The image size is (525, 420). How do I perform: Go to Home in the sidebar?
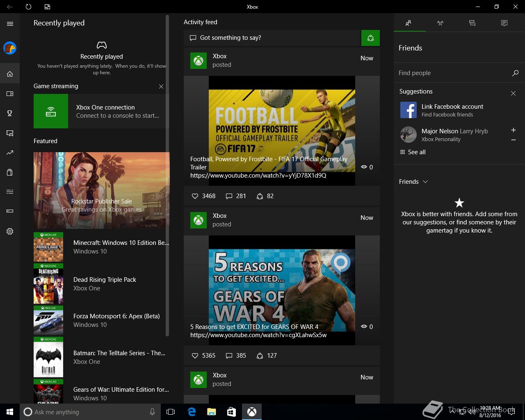click(x=10, y=74)
